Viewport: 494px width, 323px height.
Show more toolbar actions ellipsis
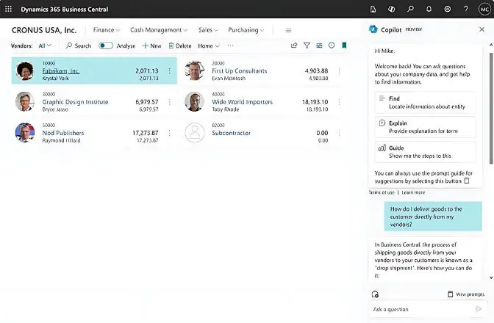(x=230, y=46)
